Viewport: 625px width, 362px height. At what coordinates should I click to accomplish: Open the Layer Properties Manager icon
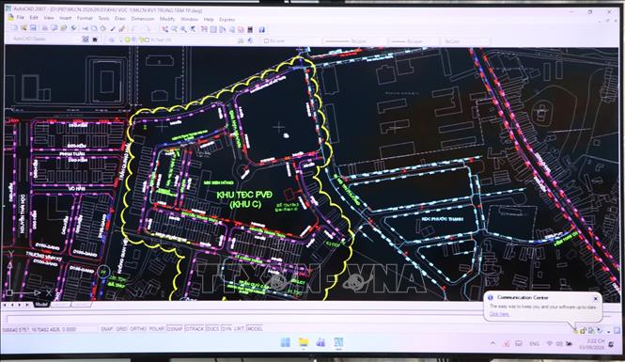coord(112,39)
